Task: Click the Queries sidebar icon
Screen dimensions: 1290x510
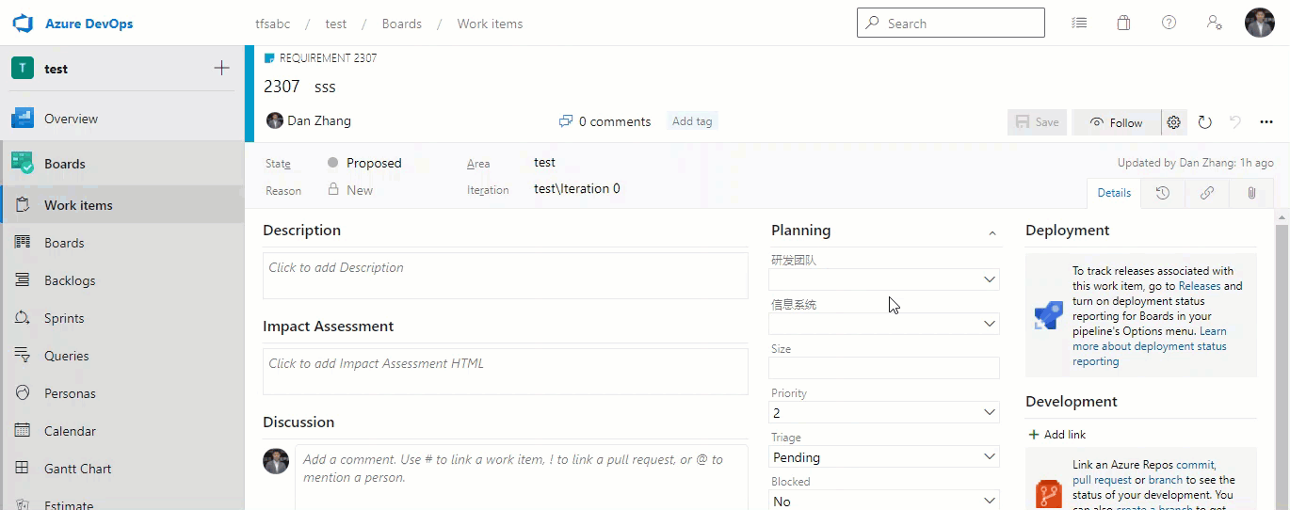Action: point(23,356)
